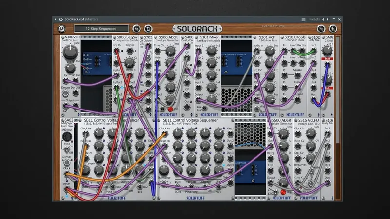Viewport: 390px width, 219px height.
Task: Click the S201 VCF Lev knob
Action: 270,51
